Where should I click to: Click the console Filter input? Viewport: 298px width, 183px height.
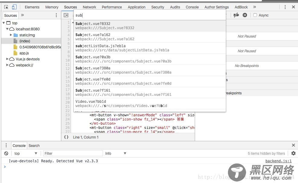[73, 153]
